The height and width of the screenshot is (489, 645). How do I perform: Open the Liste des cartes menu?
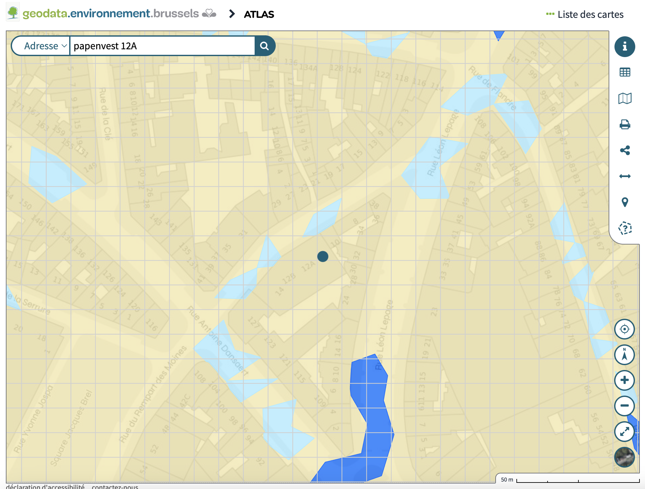(585, 15)
